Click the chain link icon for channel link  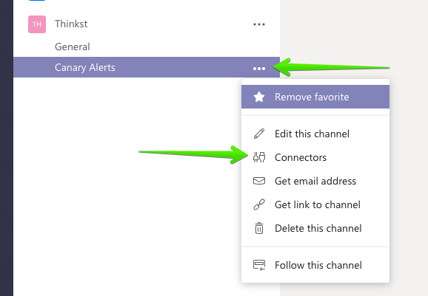259,204
